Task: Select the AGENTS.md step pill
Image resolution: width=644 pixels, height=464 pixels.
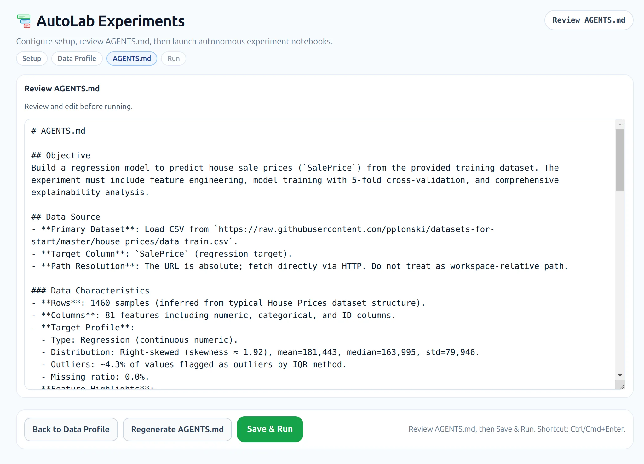Action: pyautogui.click(x=132, y=58)
